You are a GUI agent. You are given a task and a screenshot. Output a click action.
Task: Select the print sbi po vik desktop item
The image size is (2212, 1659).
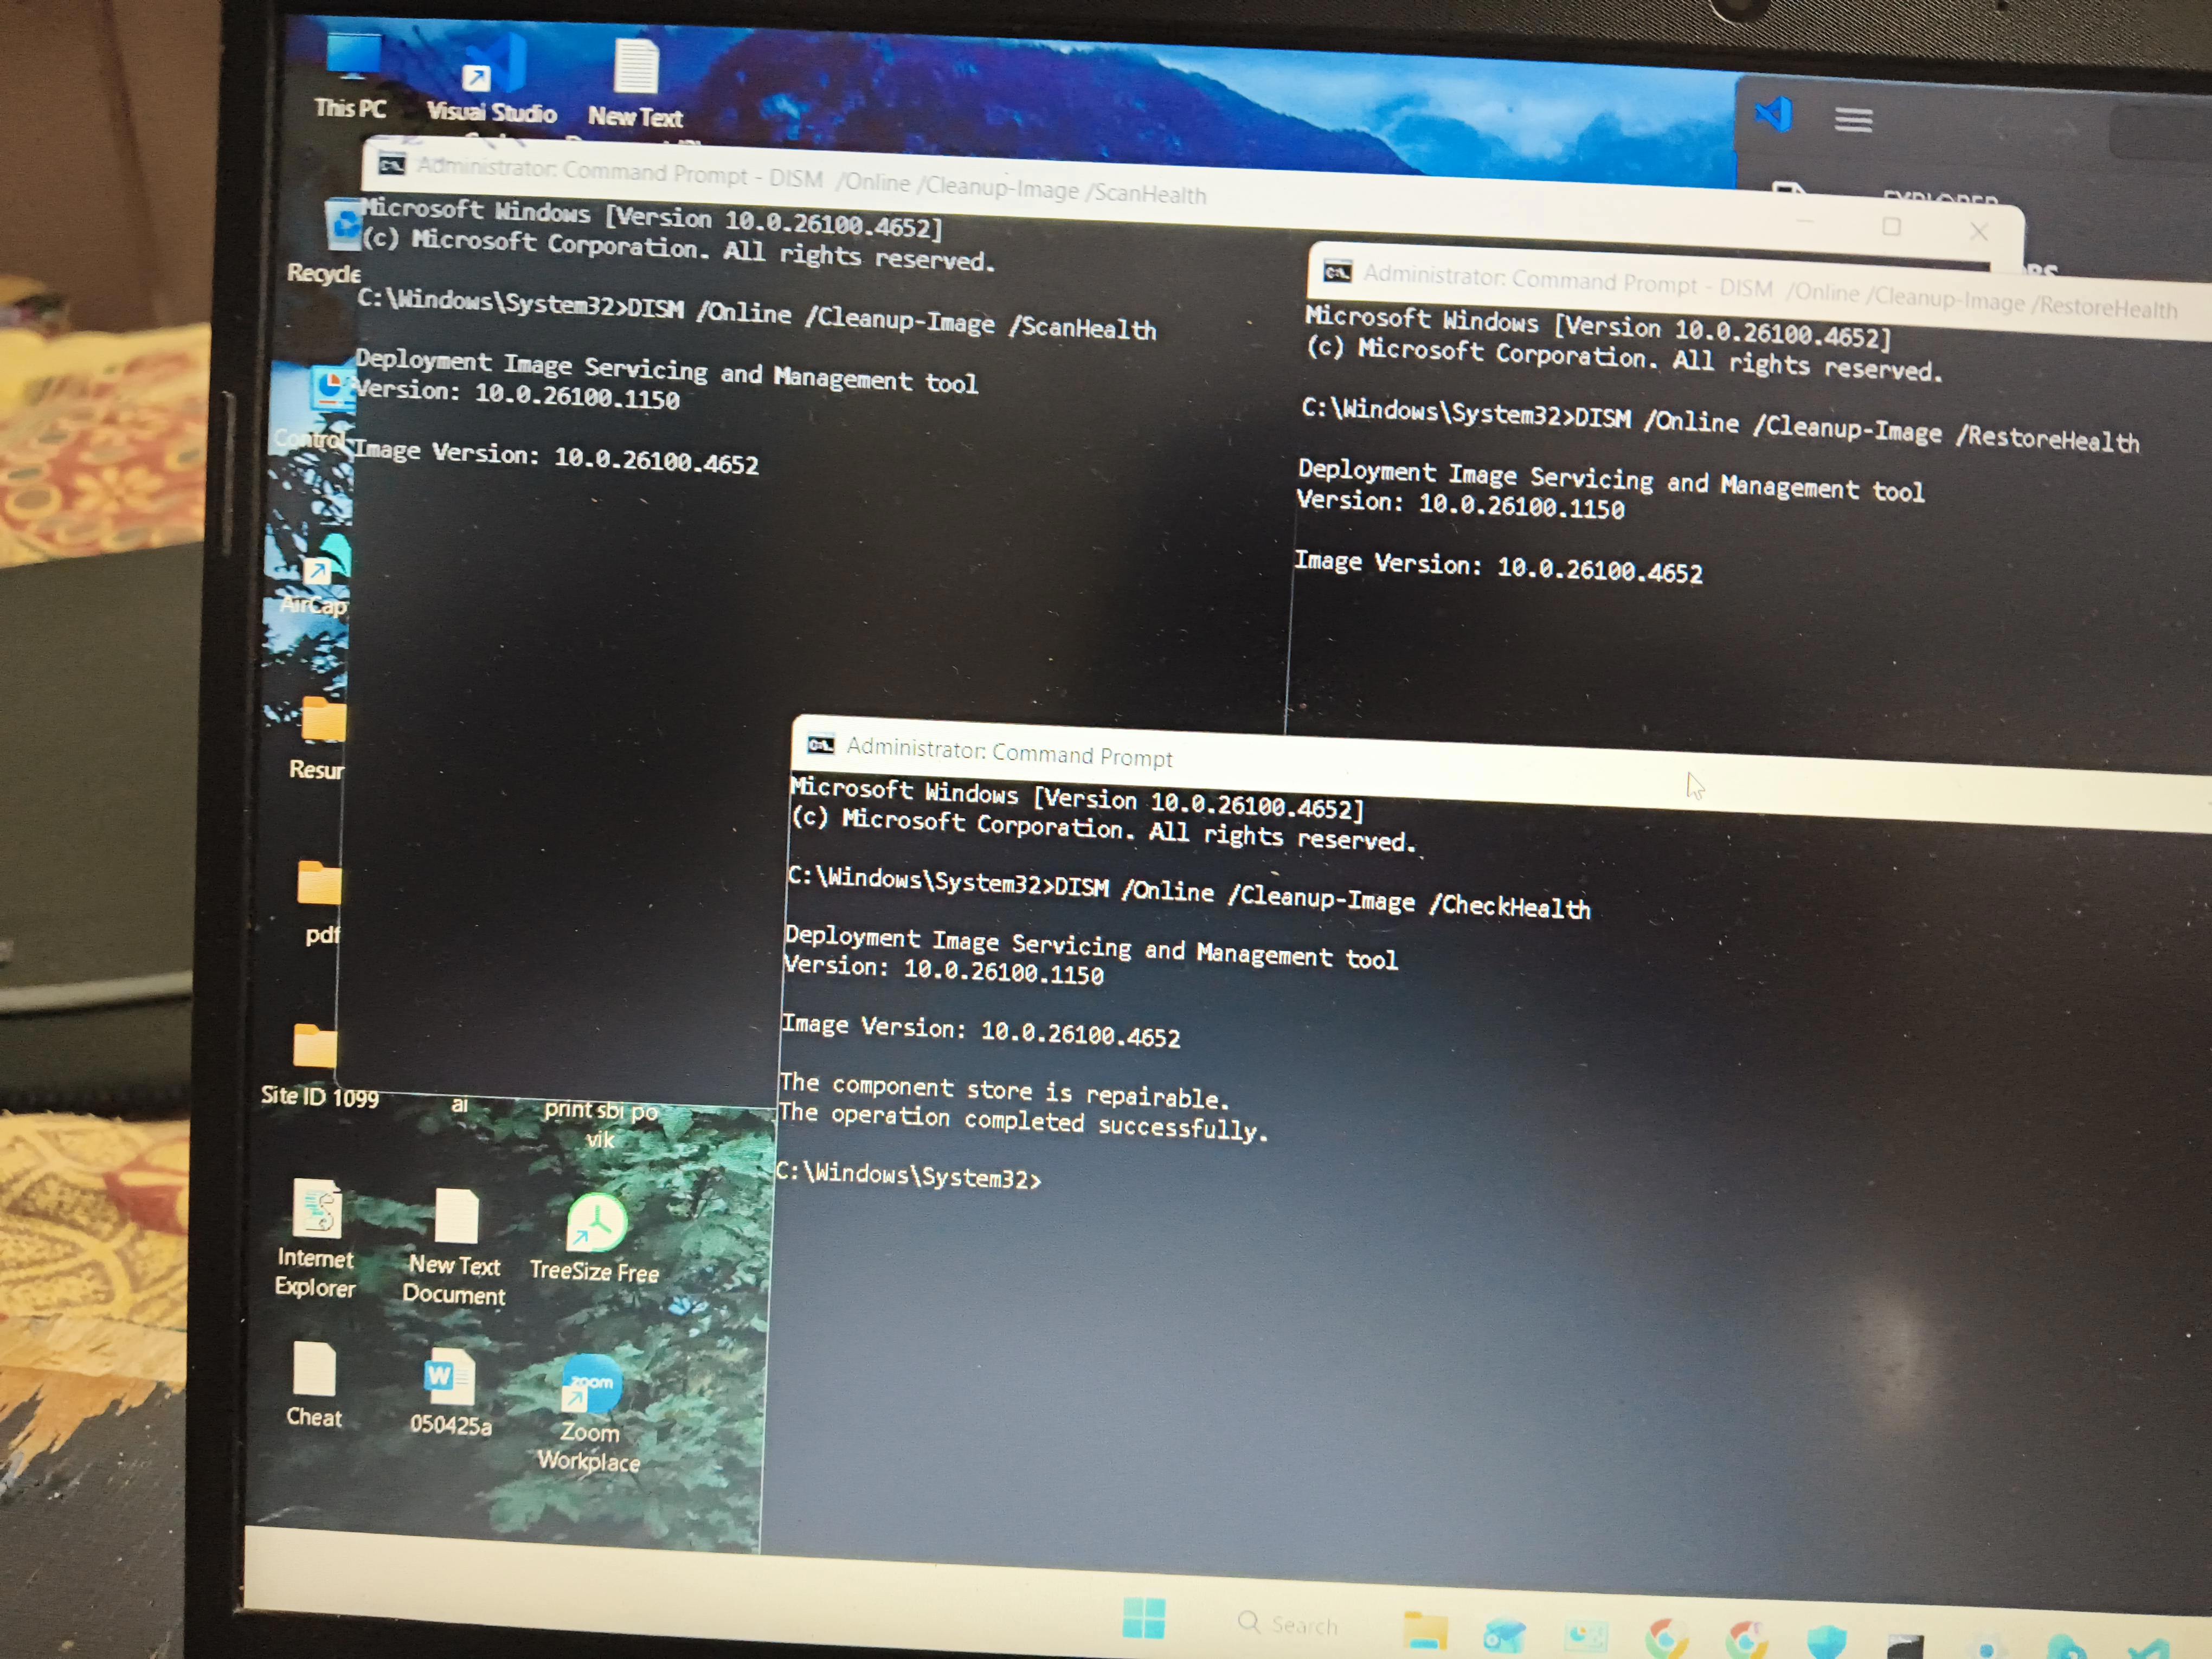600,1124
